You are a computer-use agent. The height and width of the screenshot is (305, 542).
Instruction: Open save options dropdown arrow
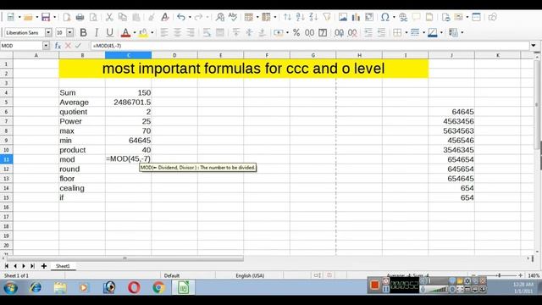[54, 17]
